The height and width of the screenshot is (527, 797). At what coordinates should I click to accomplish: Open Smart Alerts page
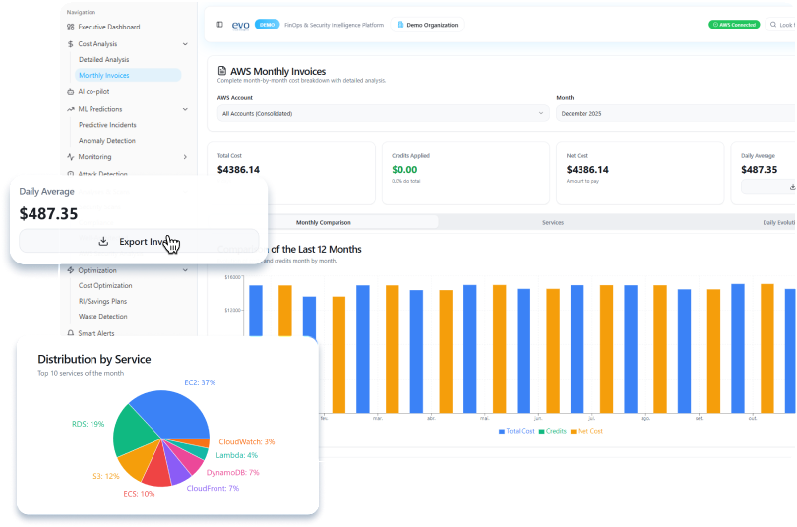pyautogui.click(x=96, y=333)
